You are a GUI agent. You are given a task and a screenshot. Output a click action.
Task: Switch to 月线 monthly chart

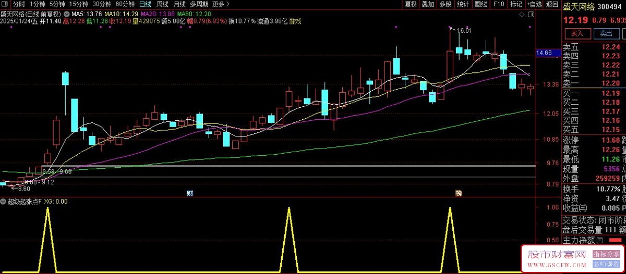(x=180, y=4)
